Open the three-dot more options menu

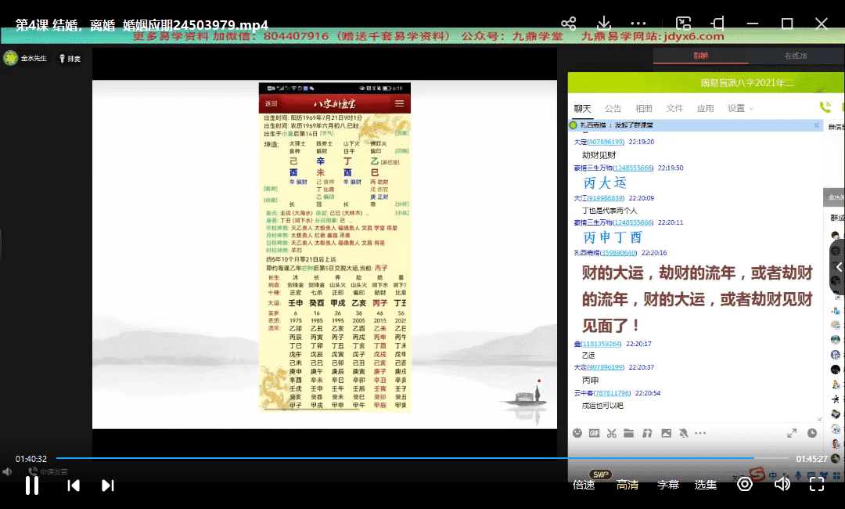(638, 23)
